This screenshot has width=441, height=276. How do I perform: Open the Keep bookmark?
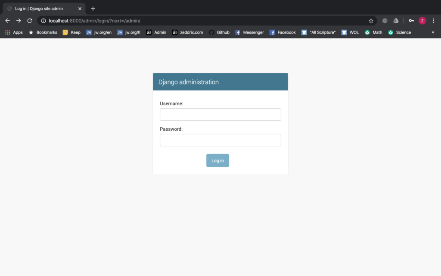[71, 32]
